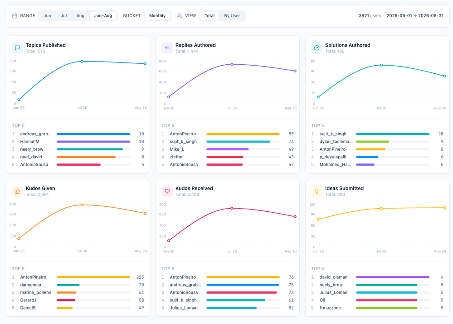Select the Jul range option
453x324 pixels.
(x=64, y=16)
